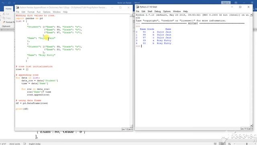The image size is (257, 145).
Task: Open the Run menu in the editor window
Action: [x=39, y=12]
